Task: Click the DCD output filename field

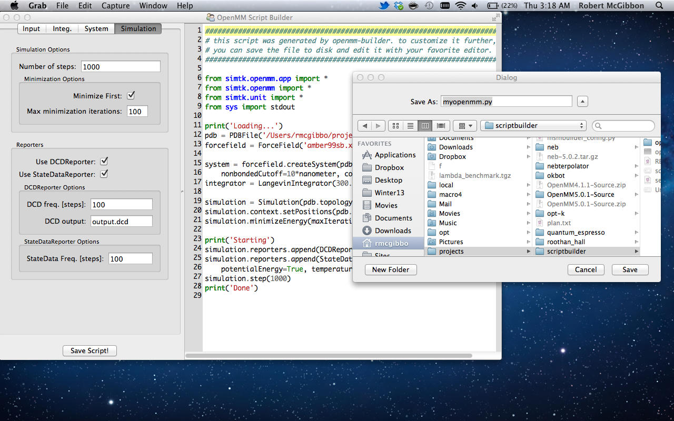Action: point(122,222)
